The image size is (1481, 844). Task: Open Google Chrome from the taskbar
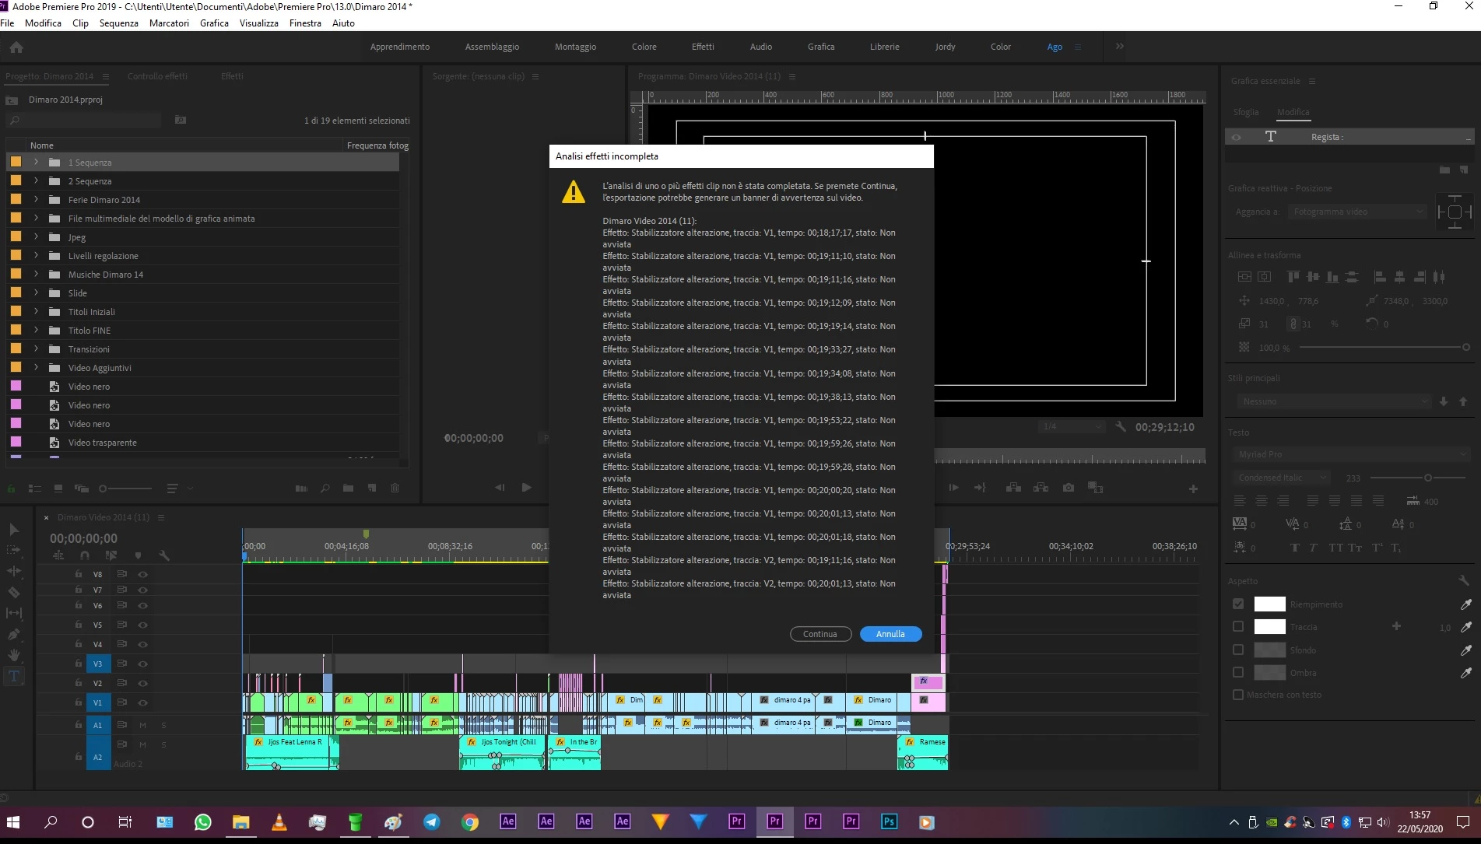coord(470,821)
